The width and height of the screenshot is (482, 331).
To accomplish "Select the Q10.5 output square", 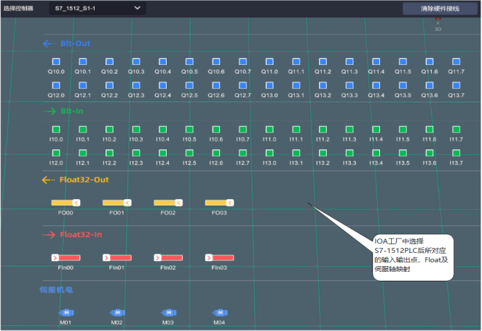I will (x=189, y=61).
